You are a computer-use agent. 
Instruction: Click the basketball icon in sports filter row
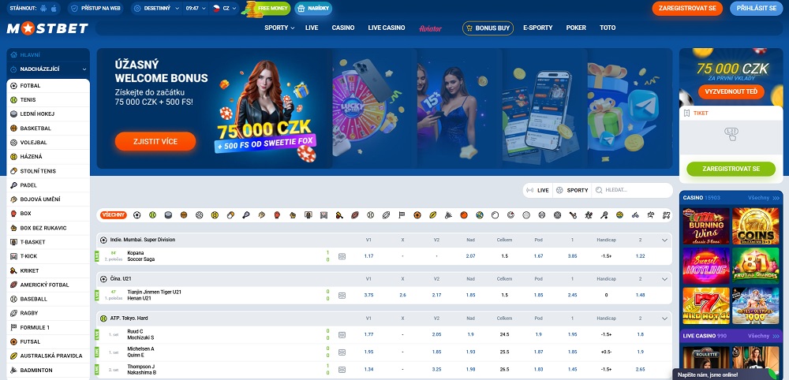point(184,214)
